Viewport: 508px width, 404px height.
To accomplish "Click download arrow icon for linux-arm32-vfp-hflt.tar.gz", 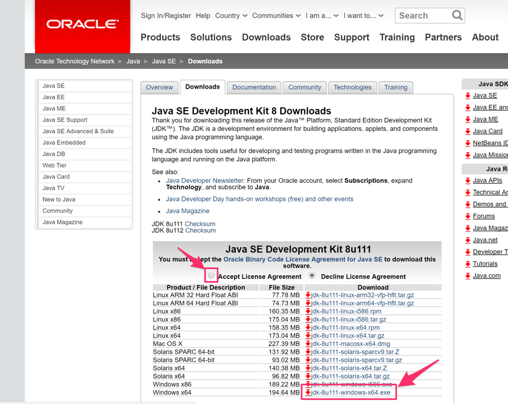I will point(308,295).
